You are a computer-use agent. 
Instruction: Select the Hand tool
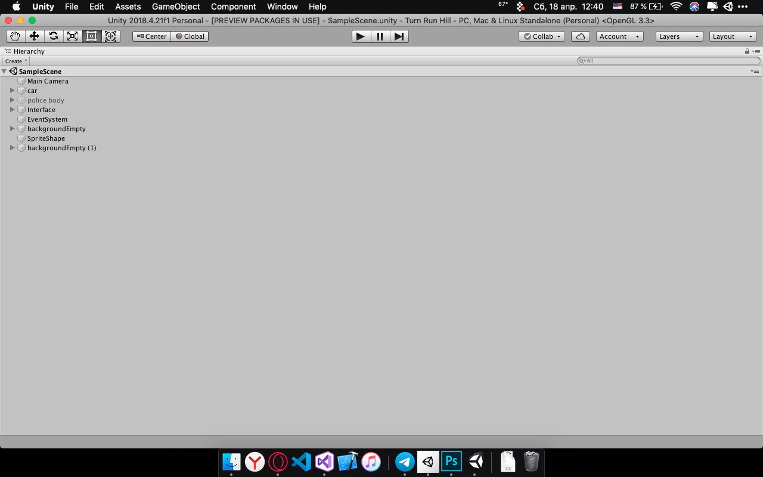pos(15,36)
